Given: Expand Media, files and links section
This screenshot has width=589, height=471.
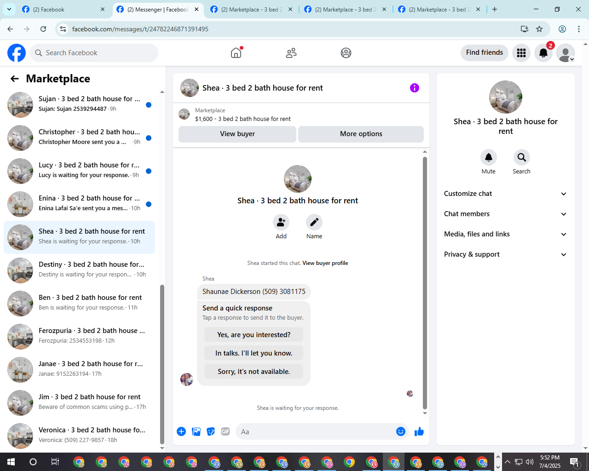Looking at the screenshot, I should pos(506,234).
